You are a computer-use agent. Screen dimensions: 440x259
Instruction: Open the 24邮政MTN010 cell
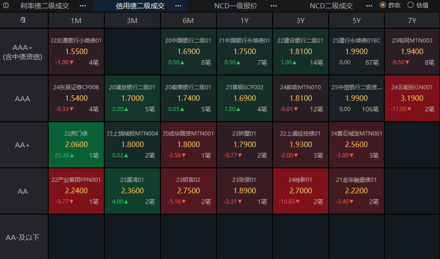pos(300,98)
